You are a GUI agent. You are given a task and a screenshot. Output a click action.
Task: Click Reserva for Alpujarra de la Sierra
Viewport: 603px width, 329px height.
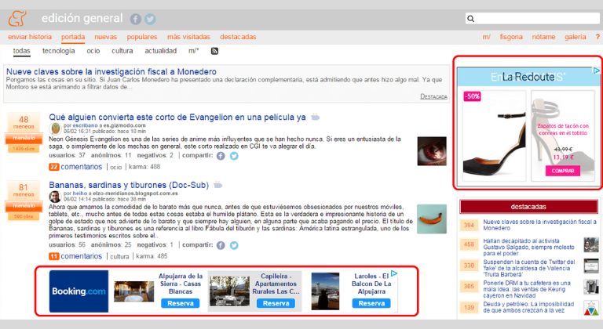pos(181,303)
